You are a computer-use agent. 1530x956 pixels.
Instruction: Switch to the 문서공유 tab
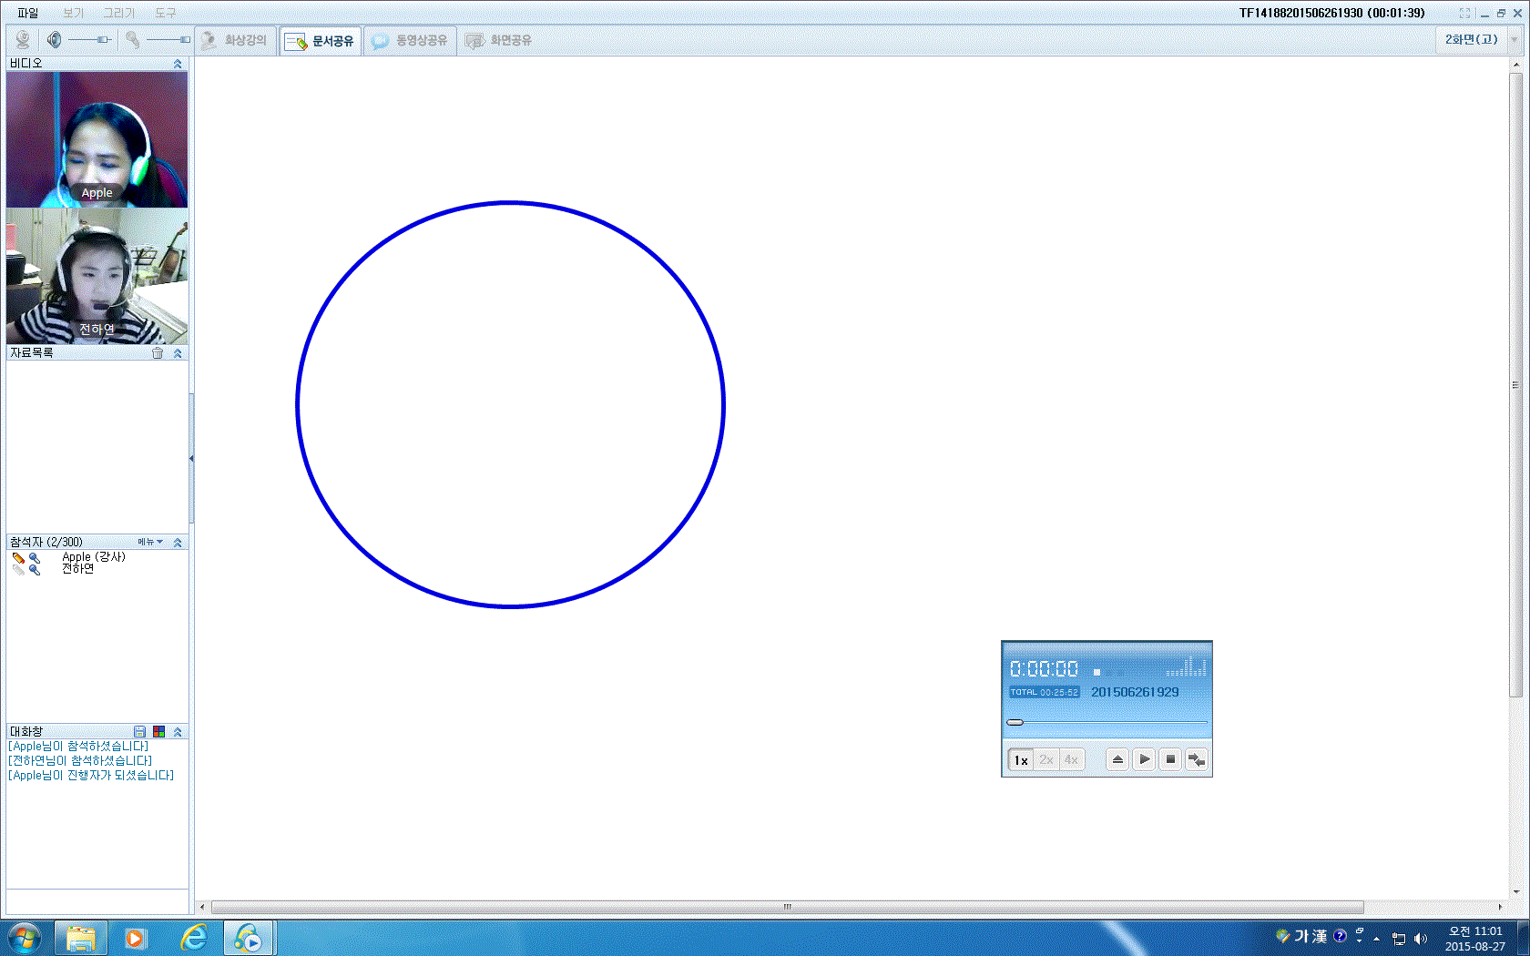(x=321, y=41)
